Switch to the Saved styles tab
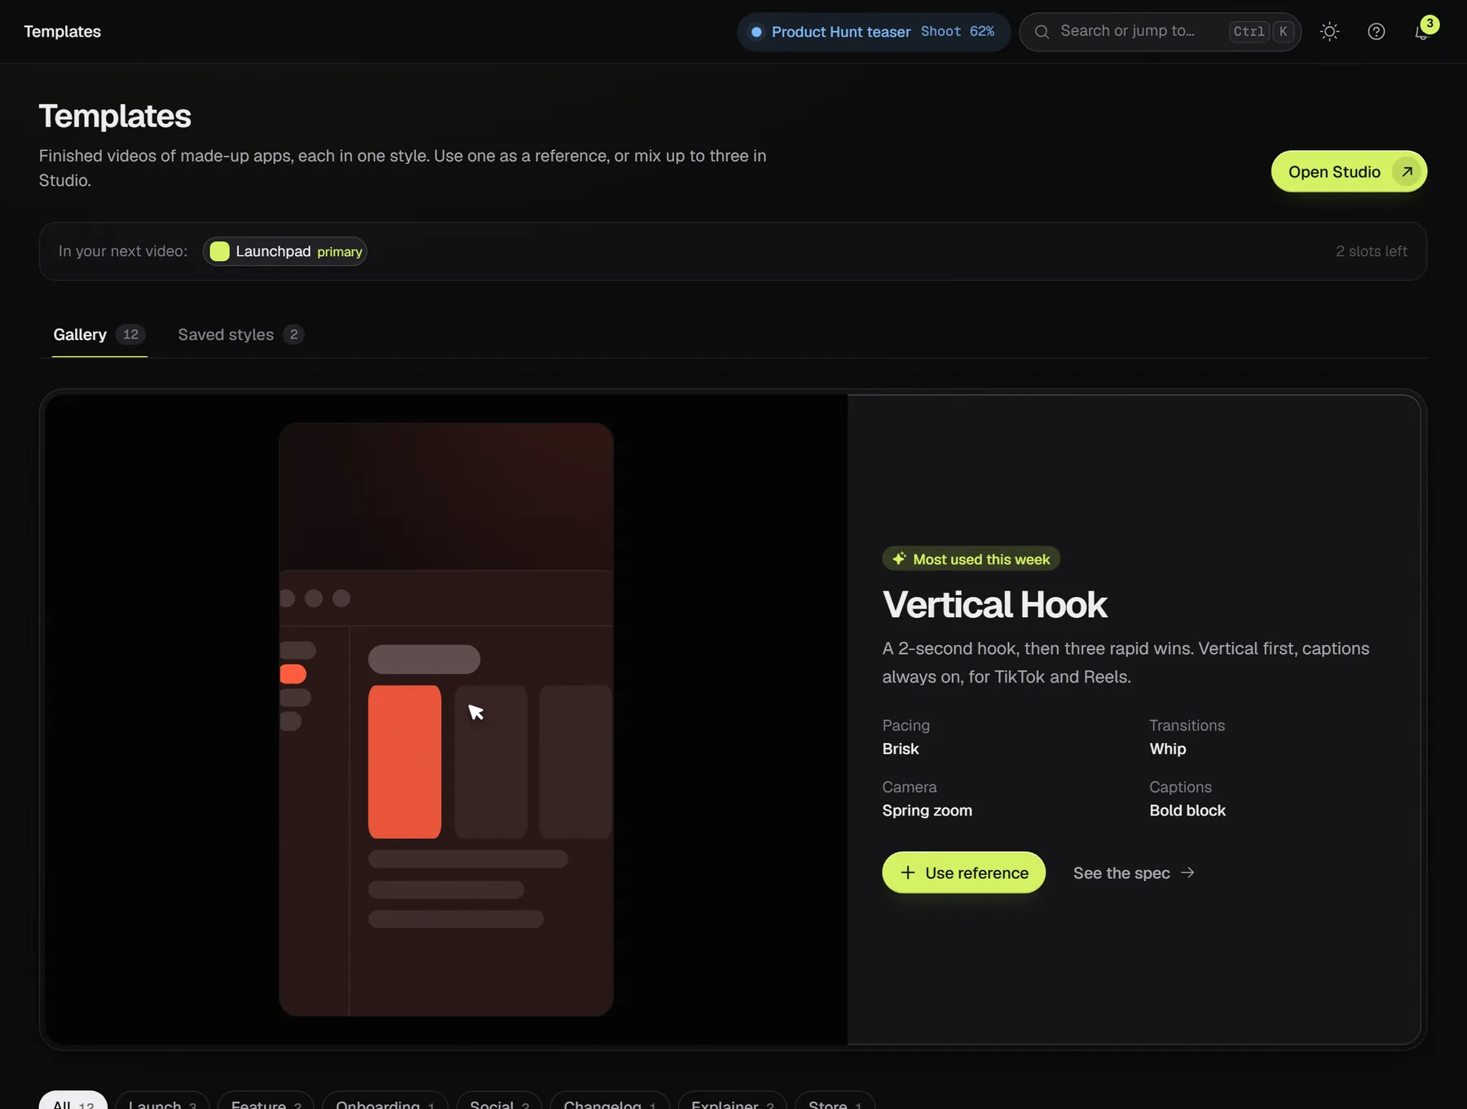This screenshot has height=1109, width=1467. pyautogui.click(x=241, y=334)
